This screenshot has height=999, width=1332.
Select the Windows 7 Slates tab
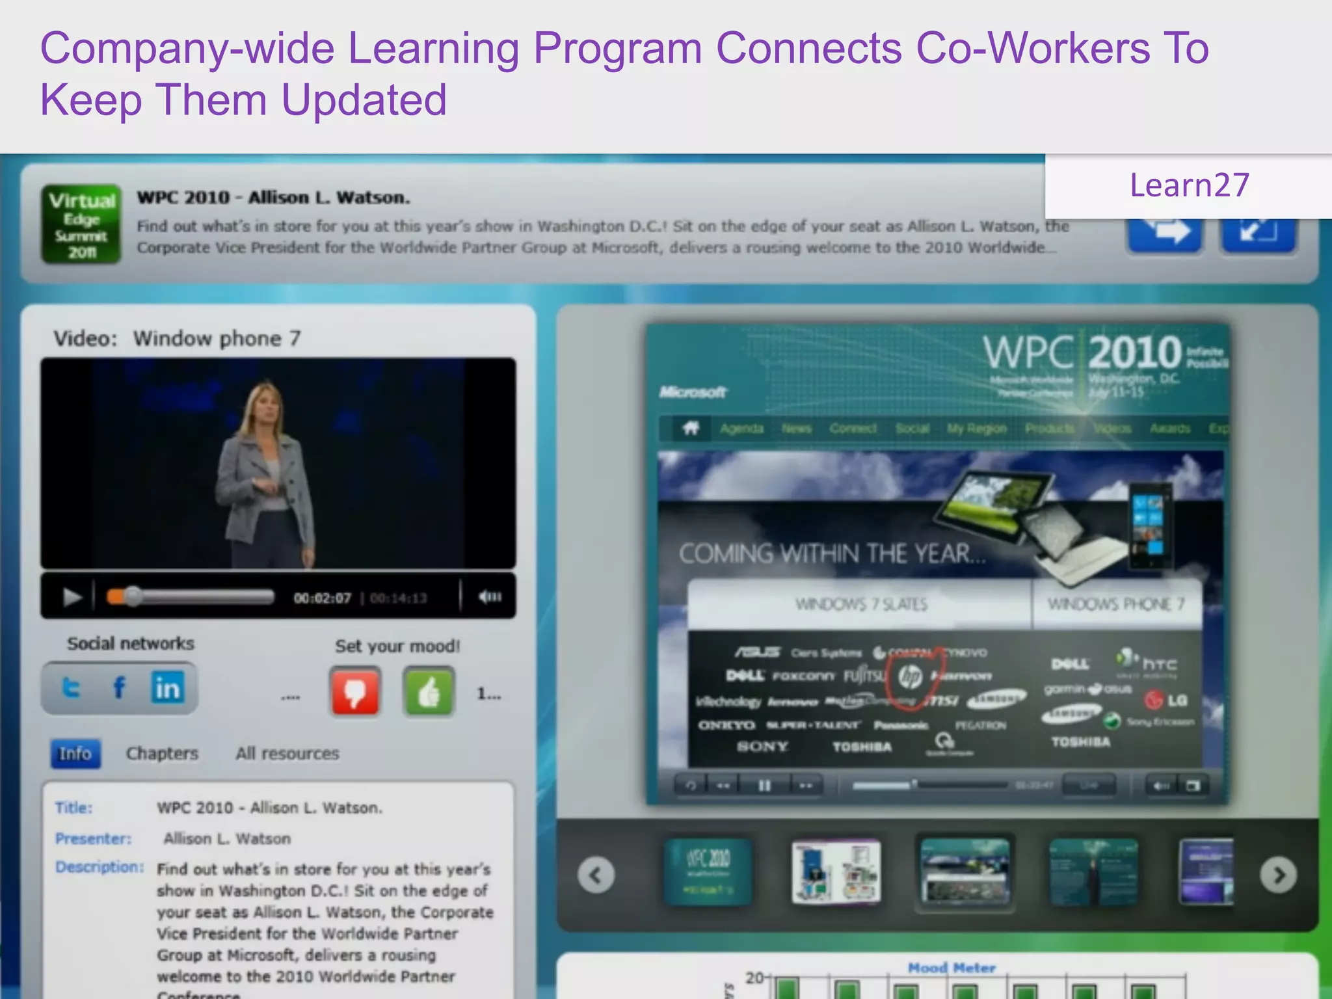(860, 604)
